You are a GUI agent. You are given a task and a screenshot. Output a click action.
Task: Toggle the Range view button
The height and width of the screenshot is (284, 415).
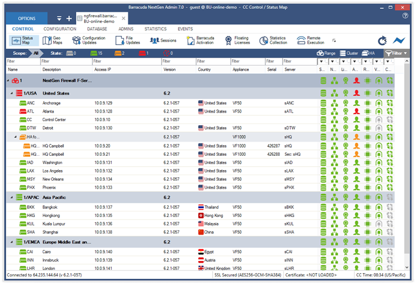(326, 53)
